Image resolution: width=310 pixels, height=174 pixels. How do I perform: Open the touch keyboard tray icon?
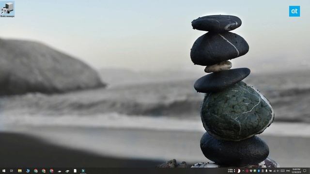(282, 171)
